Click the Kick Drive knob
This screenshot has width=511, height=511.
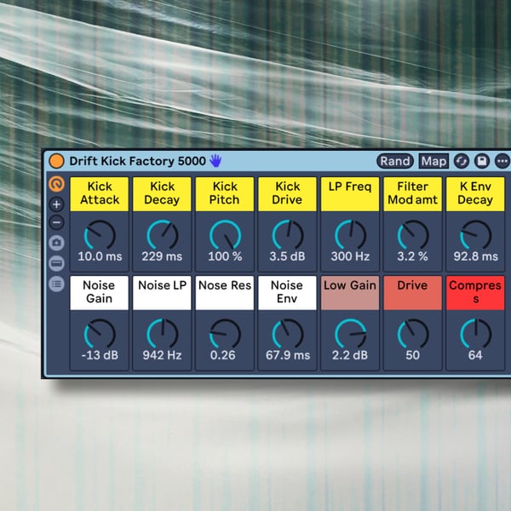tap(288, 235)
